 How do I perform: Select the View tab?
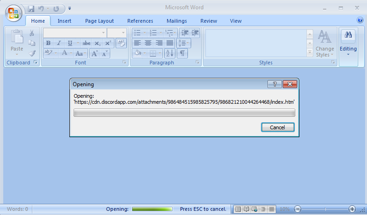(236, 21)
